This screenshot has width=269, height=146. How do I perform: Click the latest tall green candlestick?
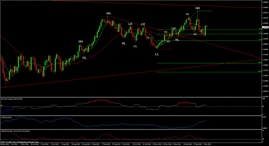coord(205,31)
